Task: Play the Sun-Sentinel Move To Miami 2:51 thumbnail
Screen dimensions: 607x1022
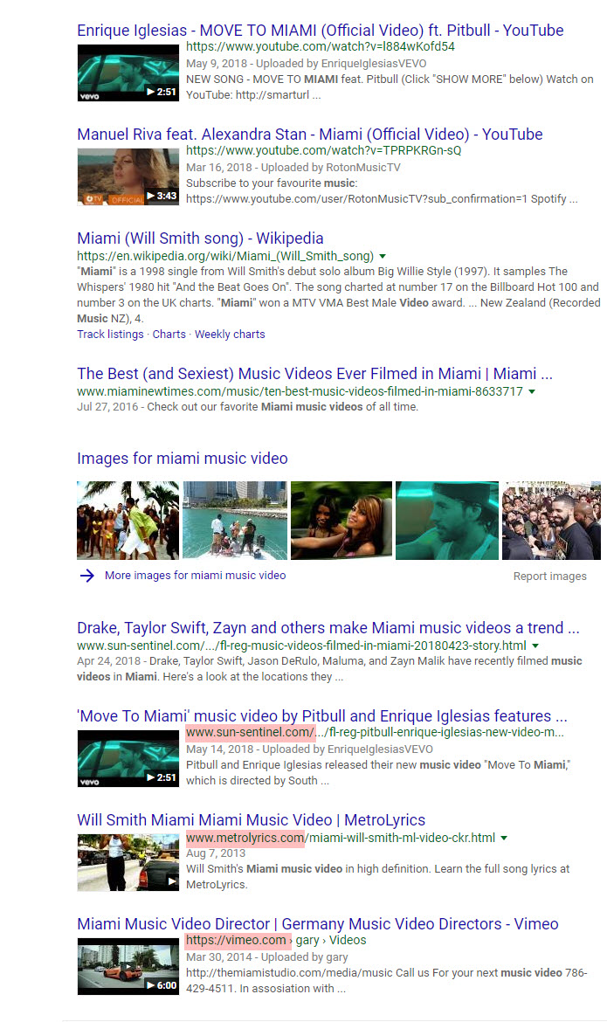Action: coord(128,759)
